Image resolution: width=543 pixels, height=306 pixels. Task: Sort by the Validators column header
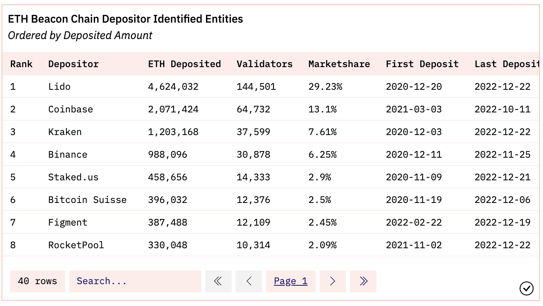[x=264, y=64]
